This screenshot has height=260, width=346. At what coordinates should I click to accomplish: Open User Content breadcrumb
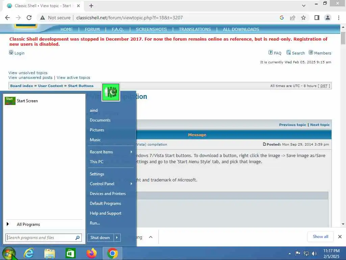point(51,86)
